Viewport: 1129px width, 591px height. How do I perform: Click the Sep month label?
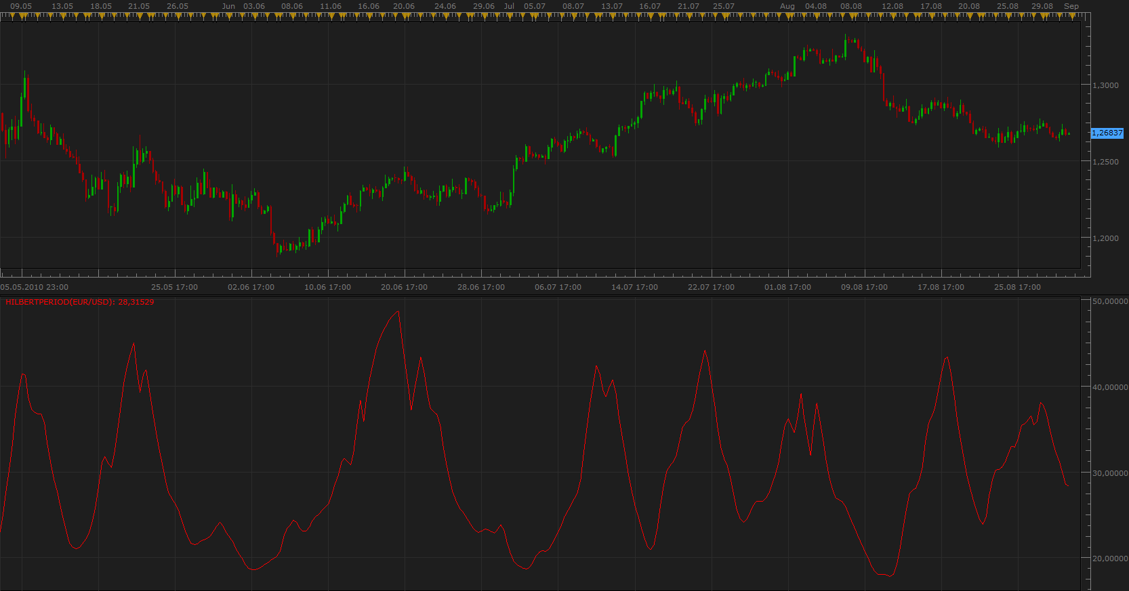[1071, 6]
